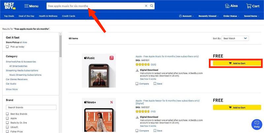Check the Fisher-Price brand checkbox
264x133 pixels.
(7, 131)
